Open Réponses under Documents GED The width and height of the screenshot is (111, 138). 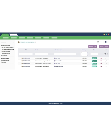point(3,62)
